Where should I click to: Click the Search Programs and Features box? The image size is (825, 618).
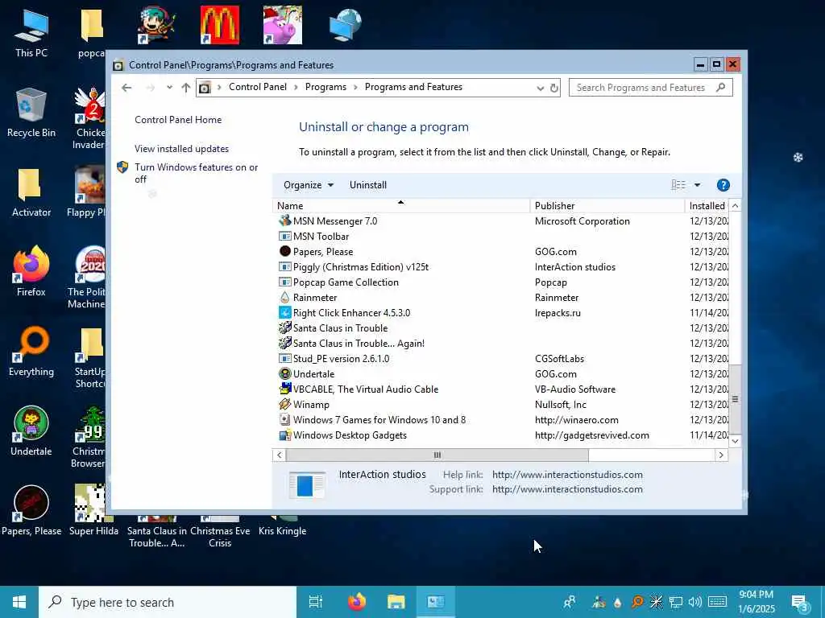click(x=650, y=87)
